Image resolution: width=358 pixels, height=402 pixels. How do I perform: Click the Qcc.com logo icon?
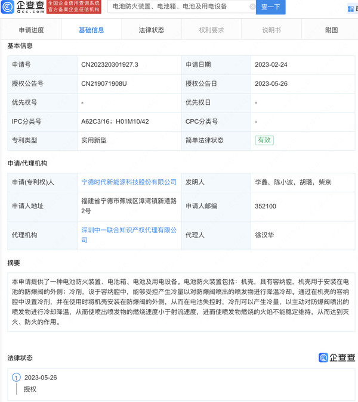pos(7,7)
